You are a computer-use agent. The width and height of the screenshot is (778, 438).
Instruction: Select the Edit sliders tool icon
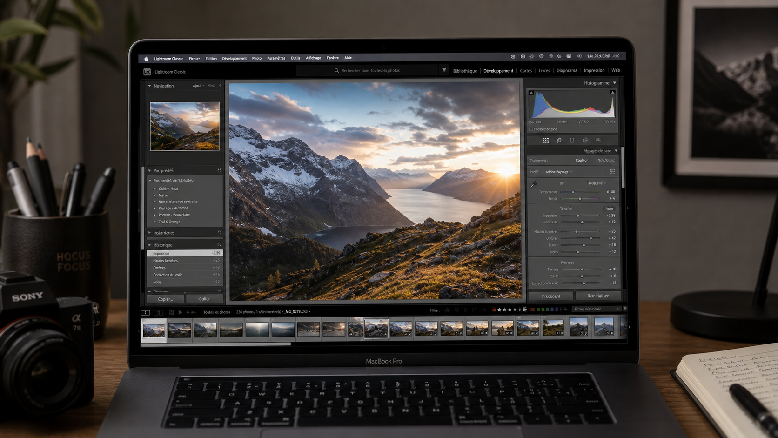click(x=546, y=140)
